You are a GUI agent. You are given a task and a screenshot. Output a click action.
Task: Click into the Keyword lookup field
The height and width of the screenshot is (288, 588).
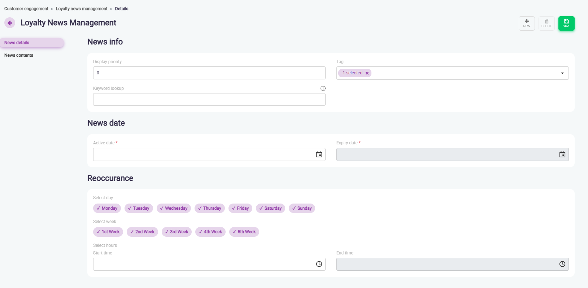pyautogui.click(x=209, y=100)
